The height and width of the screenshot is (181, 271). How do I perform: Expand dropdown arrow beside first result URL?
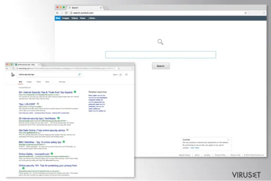(x=60, y=95)
